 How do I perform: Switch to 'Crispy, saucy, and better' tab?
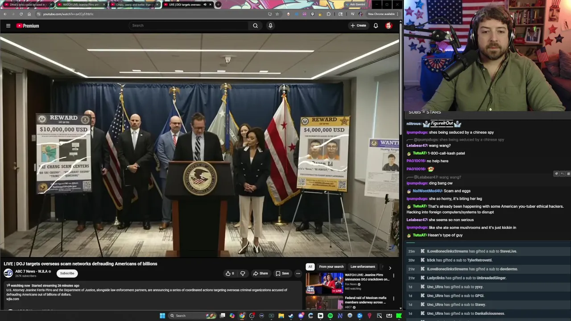134,4
